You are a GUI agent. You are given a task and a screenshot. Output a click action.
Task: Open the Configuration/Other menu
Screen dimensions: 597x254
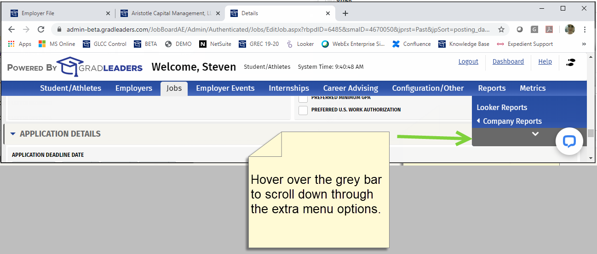click(428, 88)
